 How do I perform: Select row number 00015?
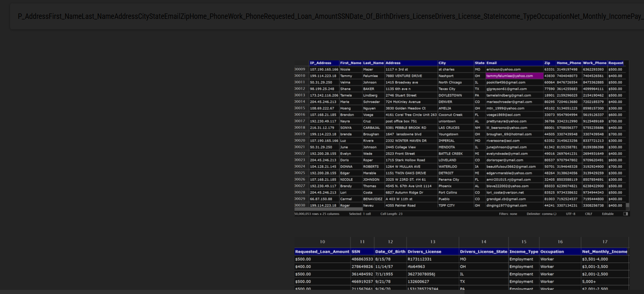(300, 108)
